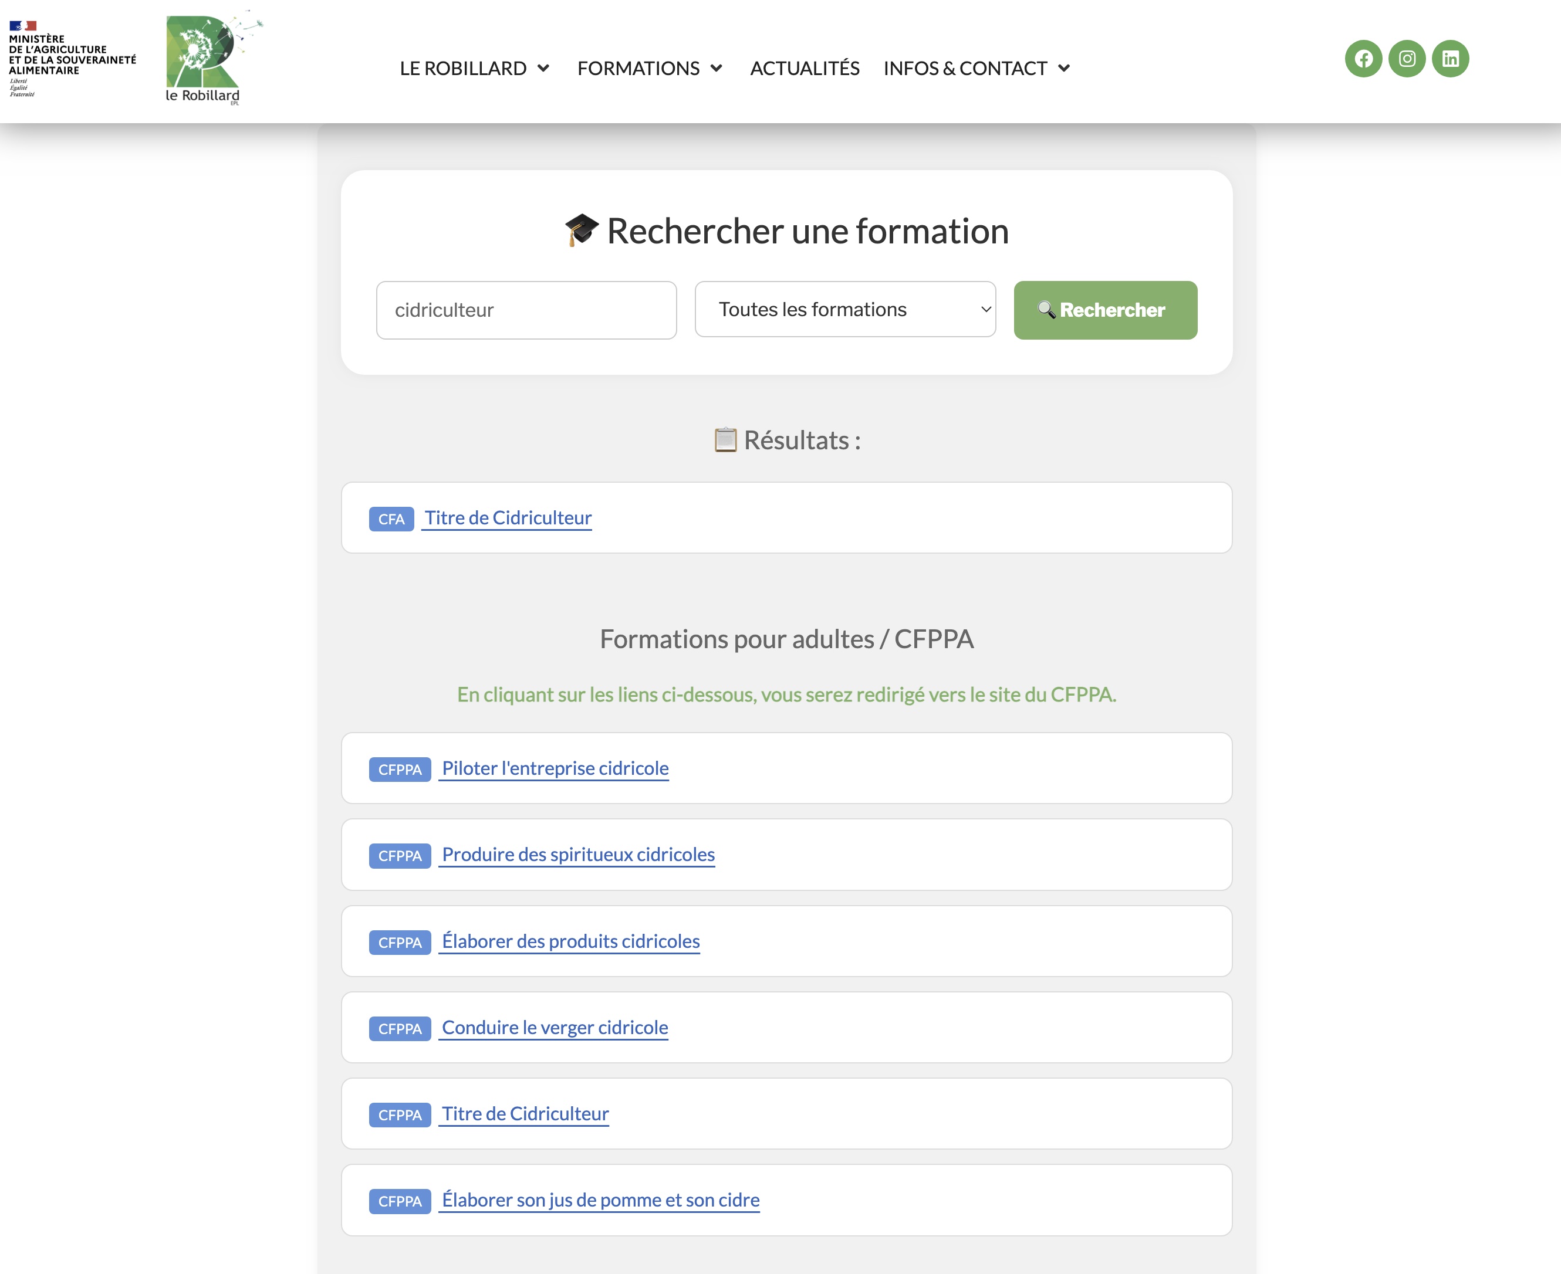Open the Toutes les formations dropdown
Screen dimensions: 1561x1274
tap(845, 310)
